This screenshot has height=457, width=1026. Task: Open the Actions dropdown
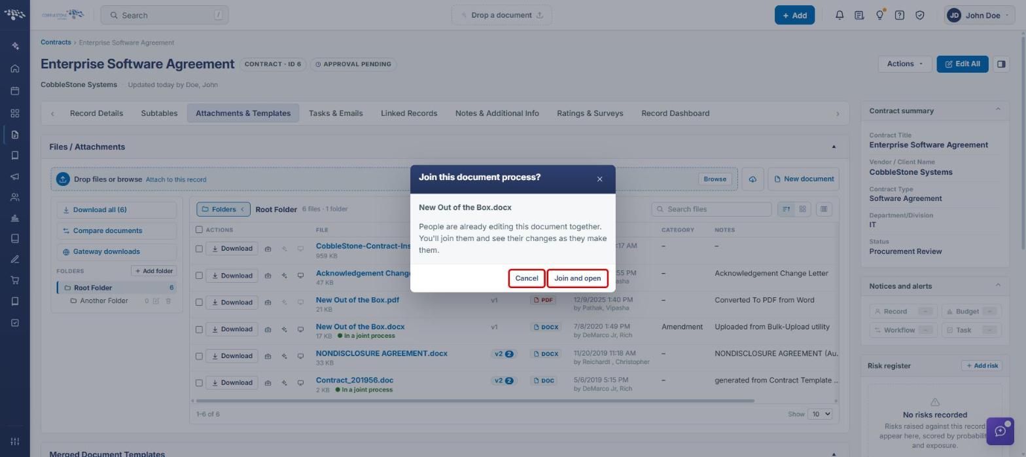[x=904, y=64]
